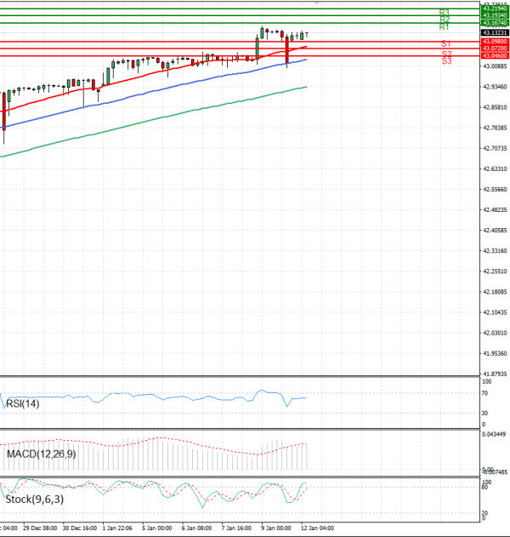
Task: Select the red 43.09800 price tag
Action: pos(494,41)
